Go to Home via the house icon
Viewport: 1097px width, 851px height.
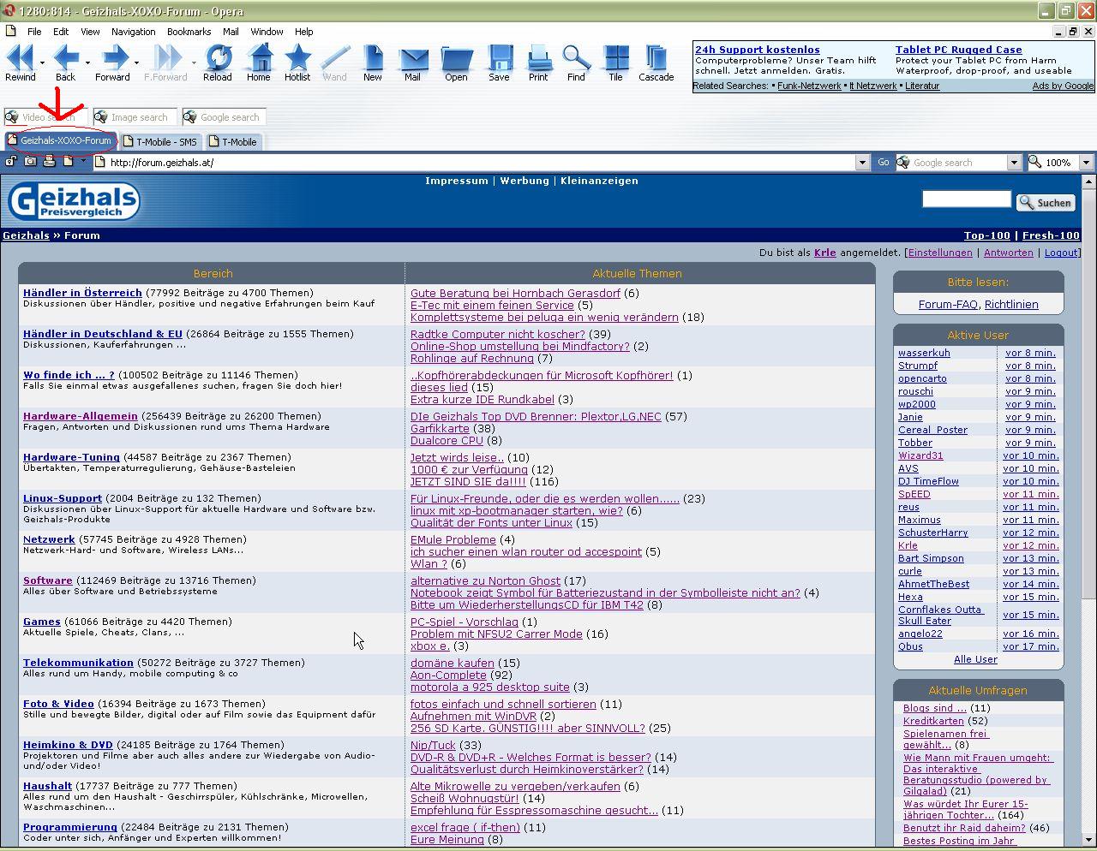259,58
